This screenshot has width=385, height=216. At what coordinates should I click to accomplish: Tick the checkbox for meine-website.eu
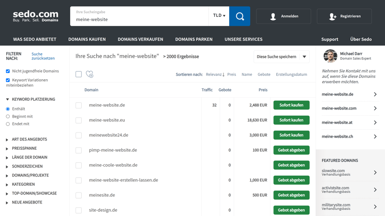pos(78,120)
